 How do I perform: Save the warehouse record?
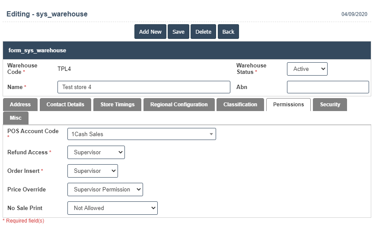tap(178, 32)
